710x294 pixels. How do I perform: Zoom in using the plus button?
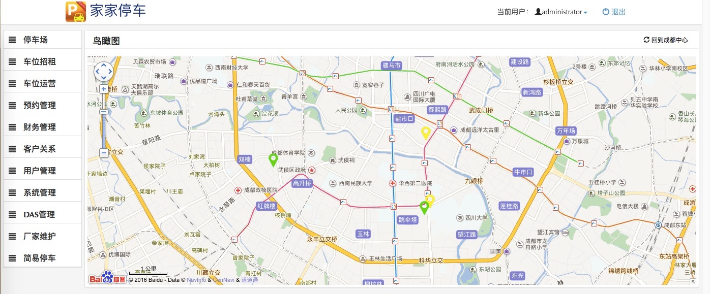point(104,89)
